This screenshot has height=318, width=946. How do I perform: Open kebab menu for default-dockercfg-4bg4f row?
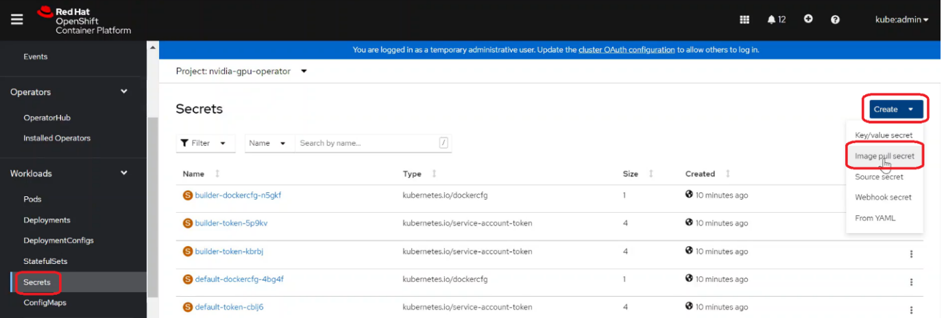point(911,282)
